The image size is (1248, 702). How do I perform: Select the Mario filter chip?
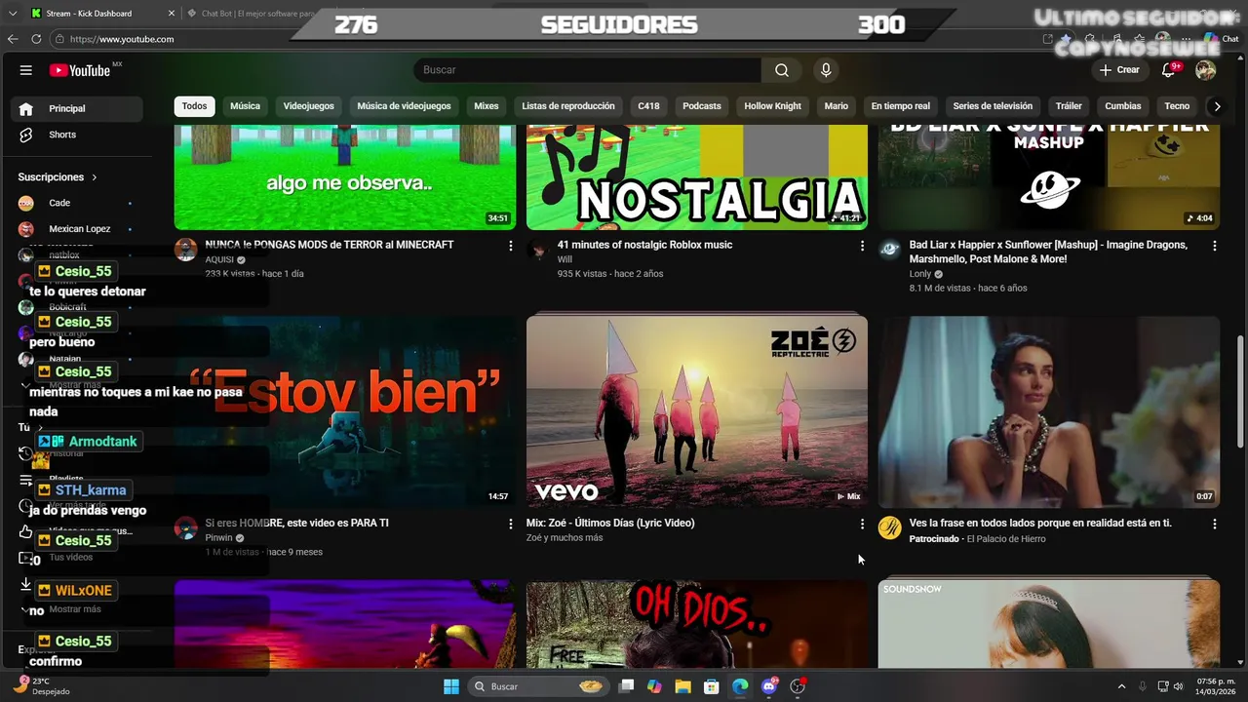(837, 106)
